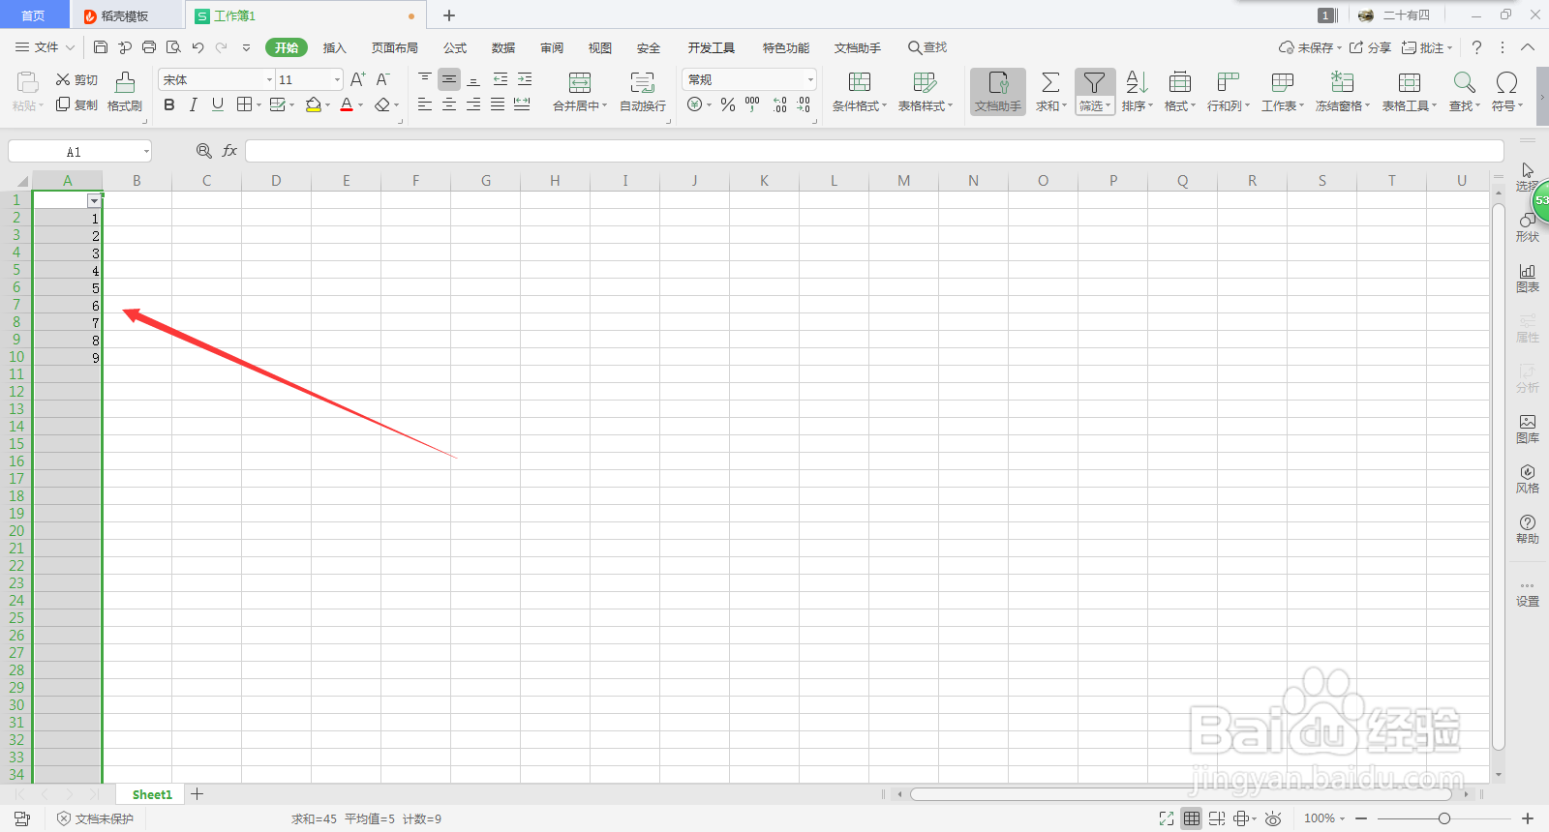1549x832 pixels.
Task: Open Rows and Columns (行和列) menu
Action: click(x=1229, y=92)
